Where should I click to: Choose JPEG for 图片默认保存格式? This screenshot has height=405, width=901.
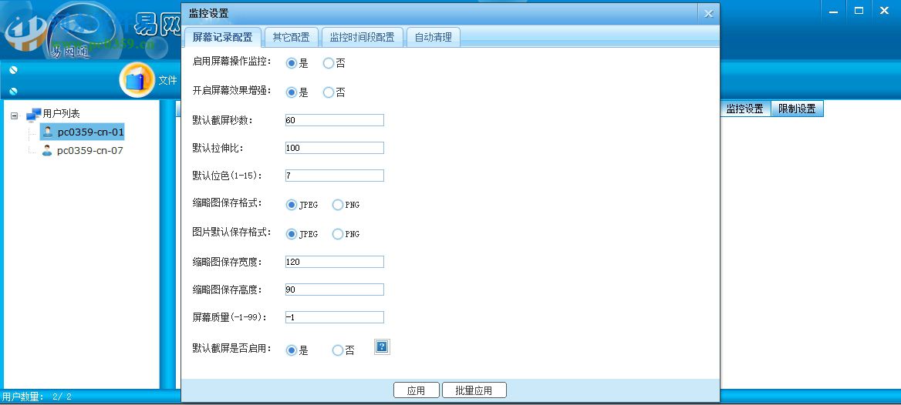tap(292, 233)
